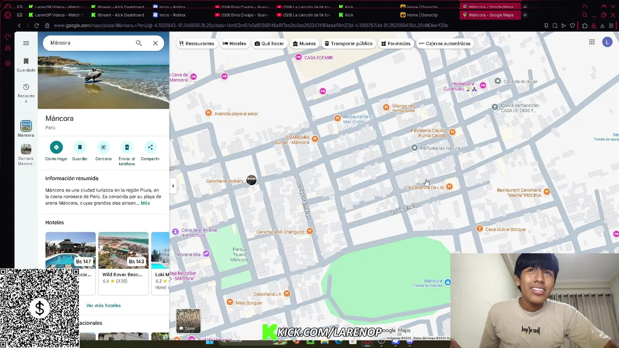Click the browser reload button
The height and width of the screenshot is (348, 619).
pyautogui.click(x=36, y=26)
